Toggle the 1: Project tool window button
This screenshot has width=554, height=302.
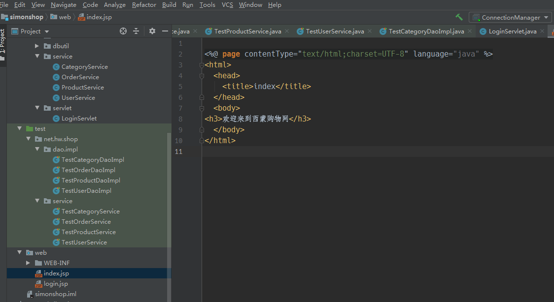pyautogui.click(x=3, y=44)
